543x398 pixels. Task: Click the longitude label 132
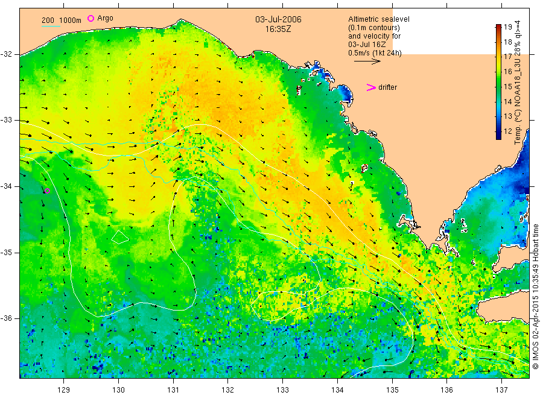(228, 390)
